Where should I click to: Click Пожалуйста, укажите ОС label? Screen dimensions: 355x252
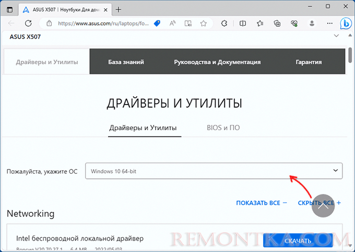click(x=42, y=171)
